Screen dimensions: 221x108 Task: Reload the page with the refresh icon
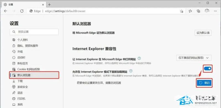(22, 11)
